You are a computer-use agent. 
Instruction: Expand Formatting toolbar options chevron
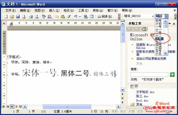point(175,16)
